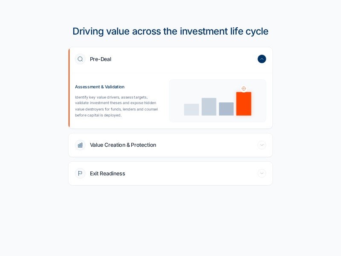Viewport: 341px width, 256px height.
Task: Click the blue-gray third chart bar
Action: tap(226, 109)
